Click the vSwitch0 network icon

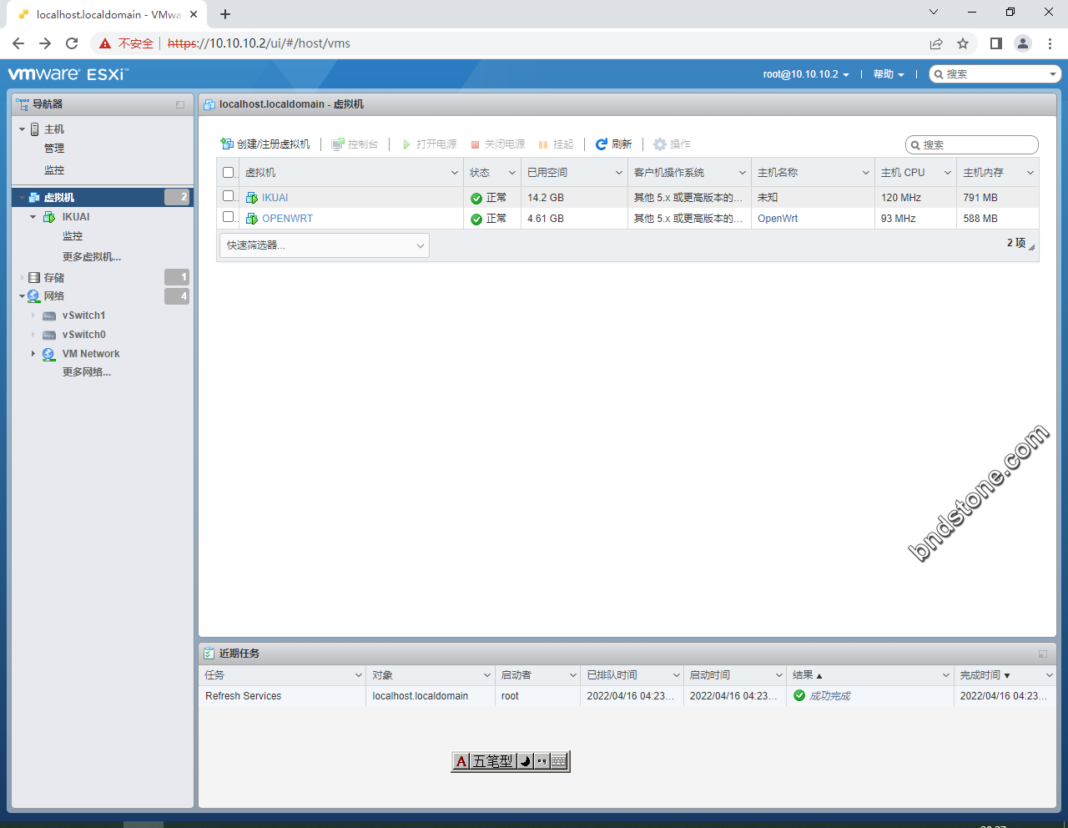click(x=49, y=336)
